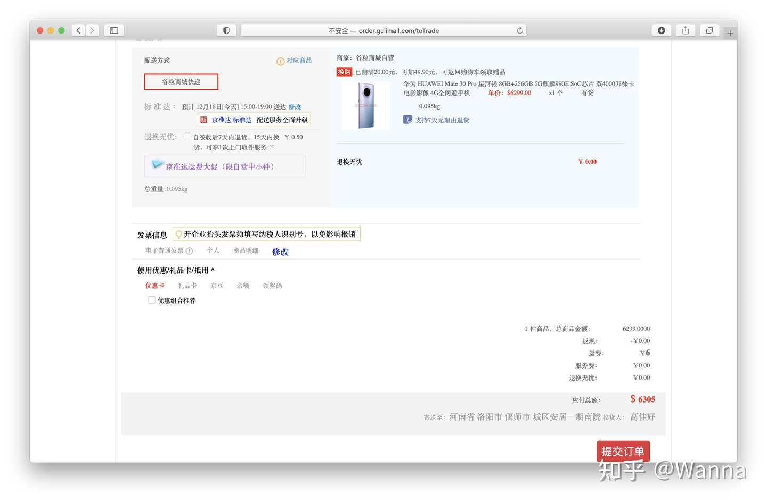Click the 商家: 谷粒商城自营 label

click(x=365, y=57)
